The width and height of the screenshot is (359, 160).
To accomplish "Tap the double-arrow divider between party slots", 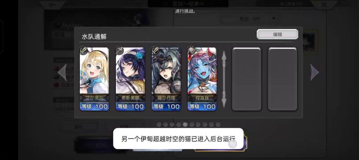I will coord(224,79).
